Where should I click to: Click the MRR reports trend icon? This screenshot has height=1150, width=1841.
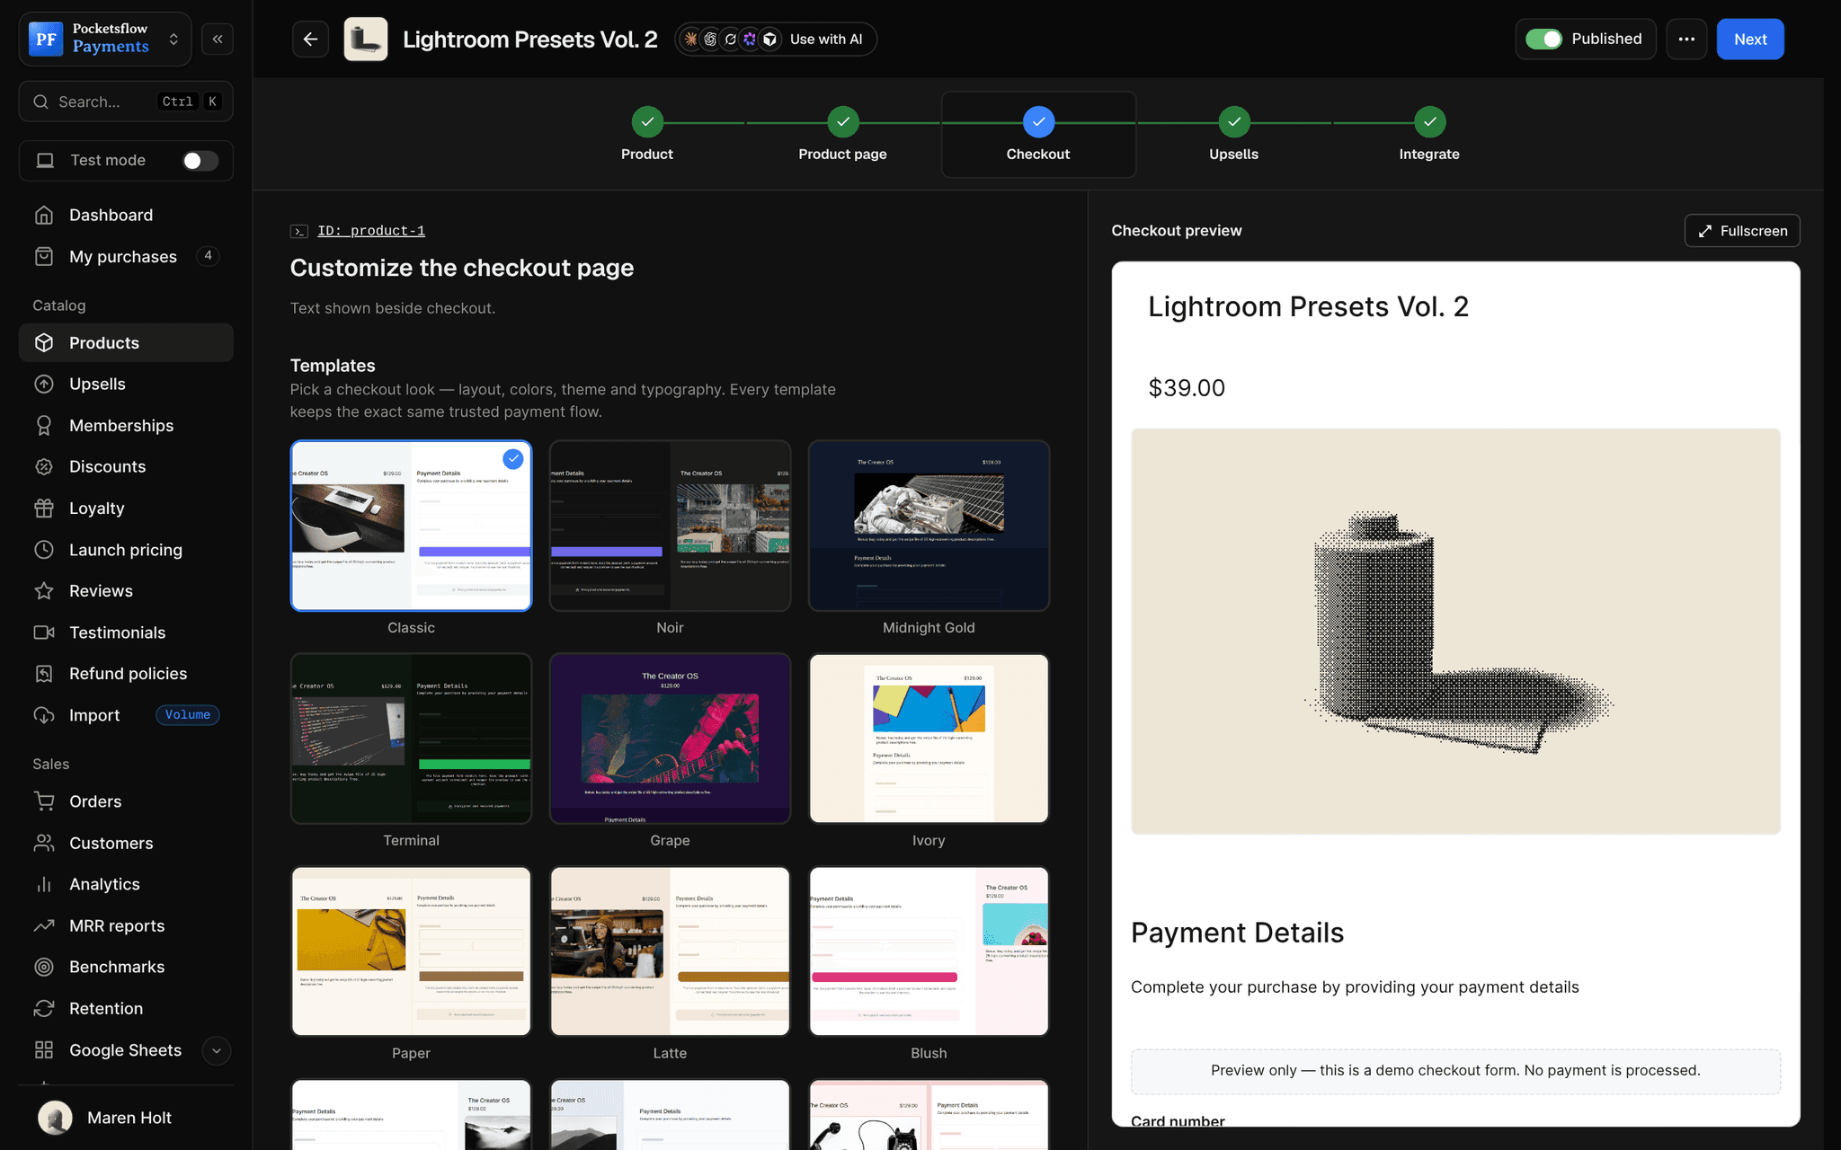44,924
